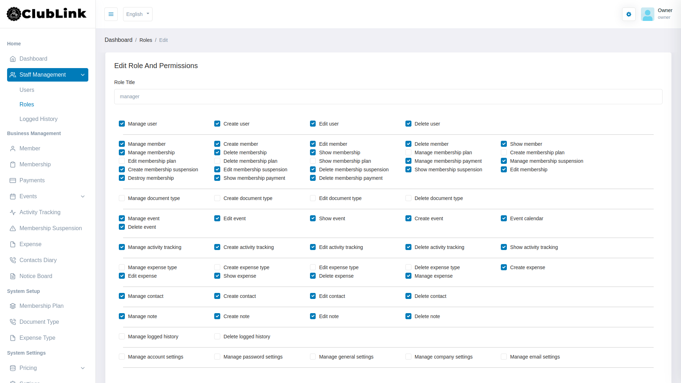Click the Membership Suspension warning icon

[13, 228]
